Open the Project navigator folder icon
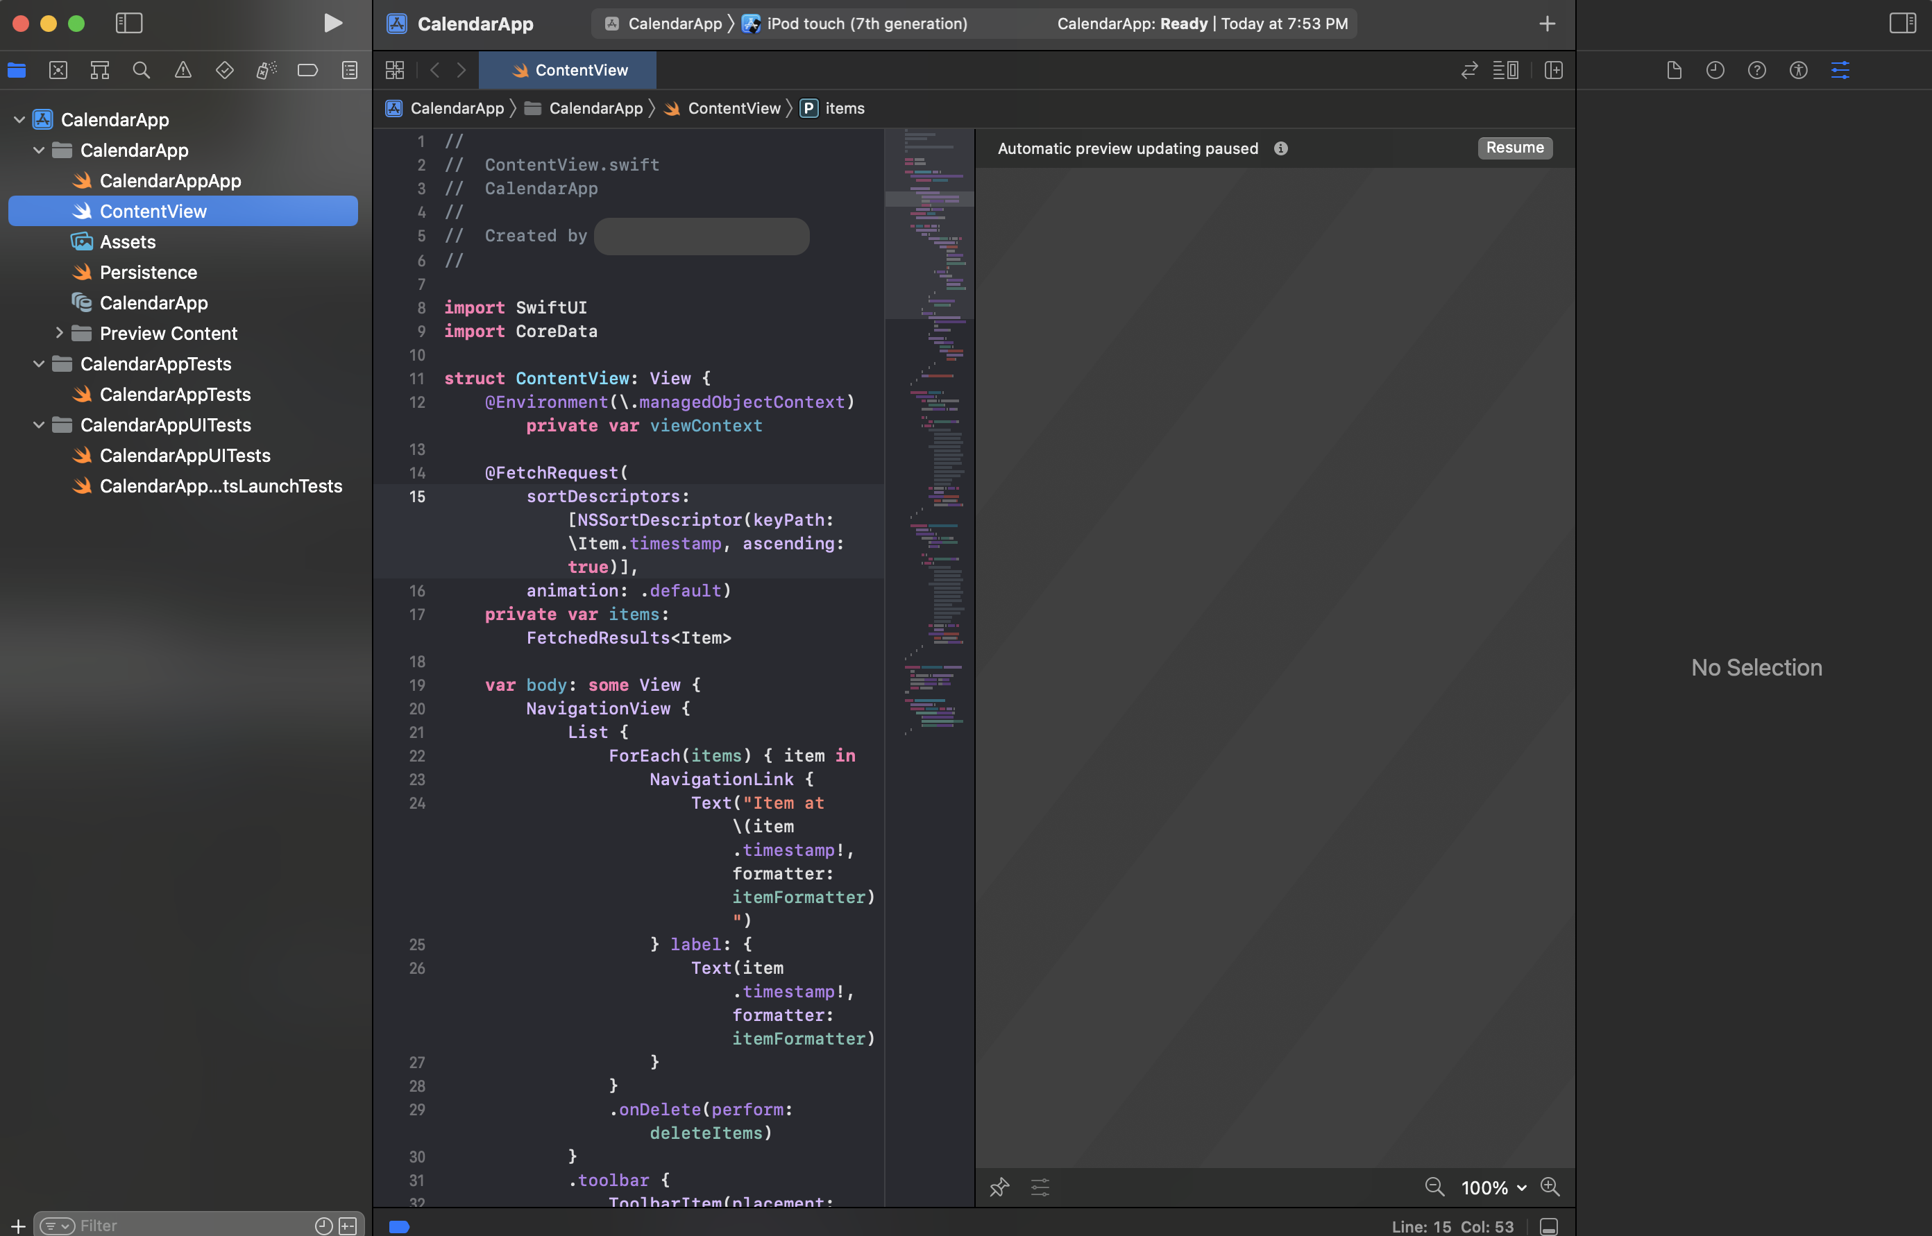1932x1236 pixels. point(17,71)
